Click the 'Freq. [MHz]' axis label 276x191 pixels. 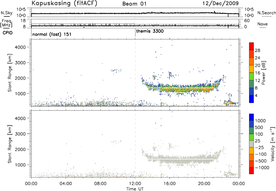click(7, 23)
